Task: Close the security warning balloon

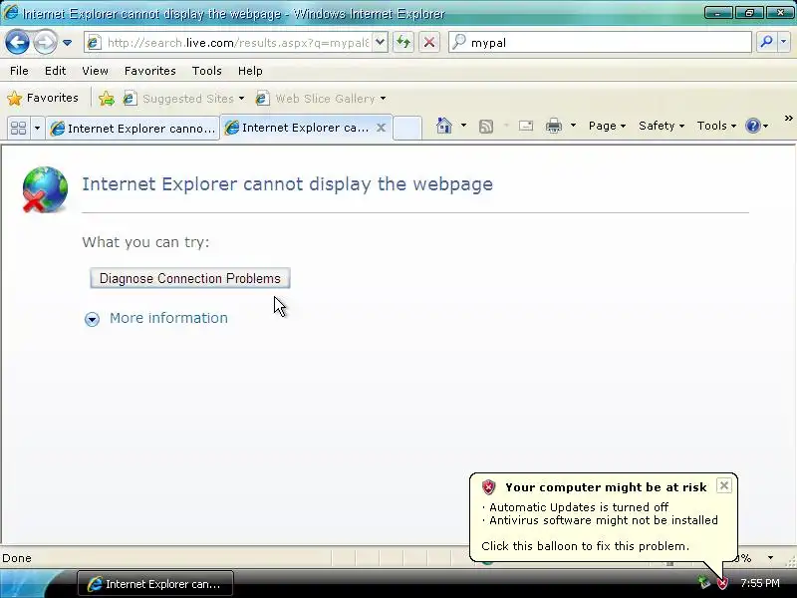Action: tap(724, 485)
